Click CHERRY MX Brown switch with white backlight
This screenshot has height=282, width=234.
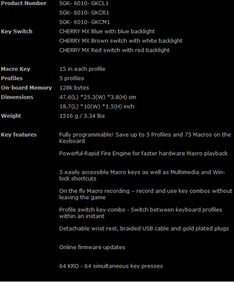(x=121, y=41)
